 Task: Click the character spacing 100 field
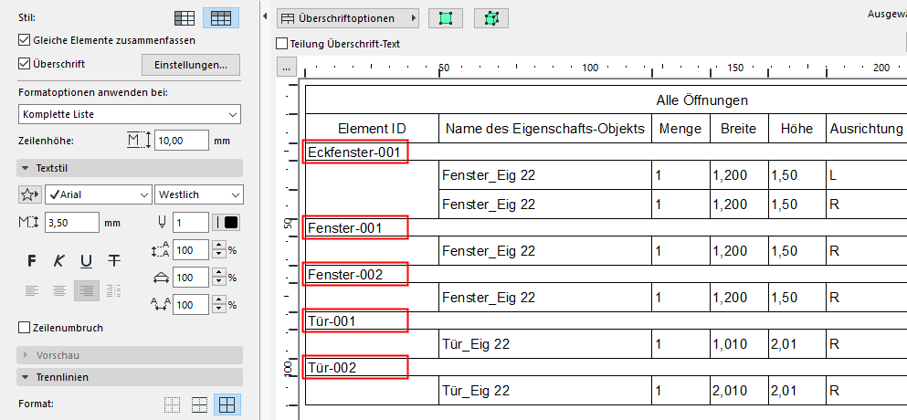(191, 304)
